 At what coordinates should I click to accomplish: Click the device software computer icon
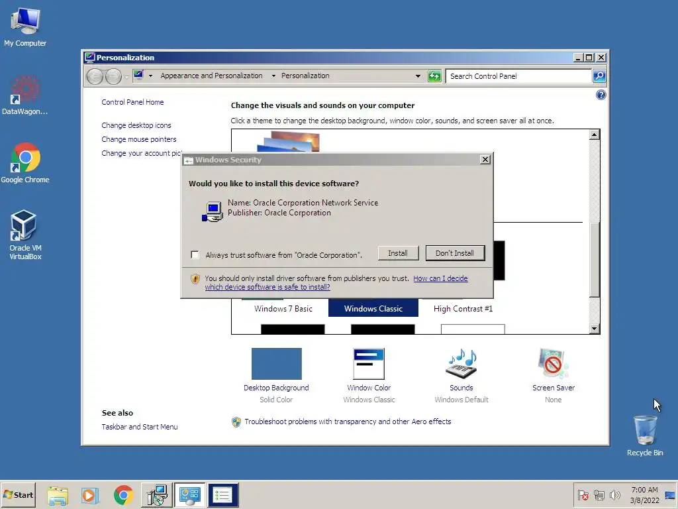213,211
